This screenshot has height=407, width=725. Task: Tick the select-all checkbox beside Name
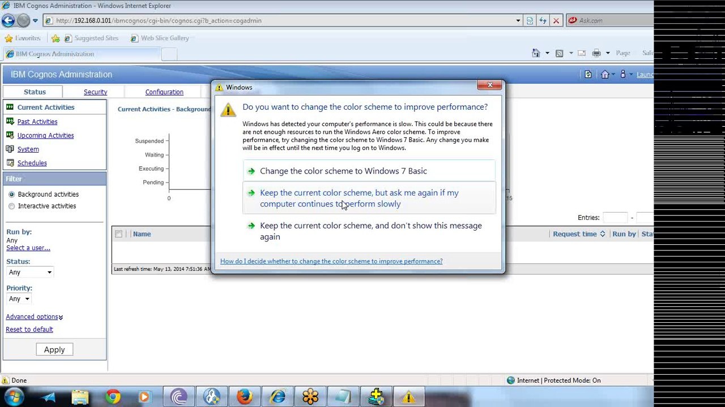[118, 234]
